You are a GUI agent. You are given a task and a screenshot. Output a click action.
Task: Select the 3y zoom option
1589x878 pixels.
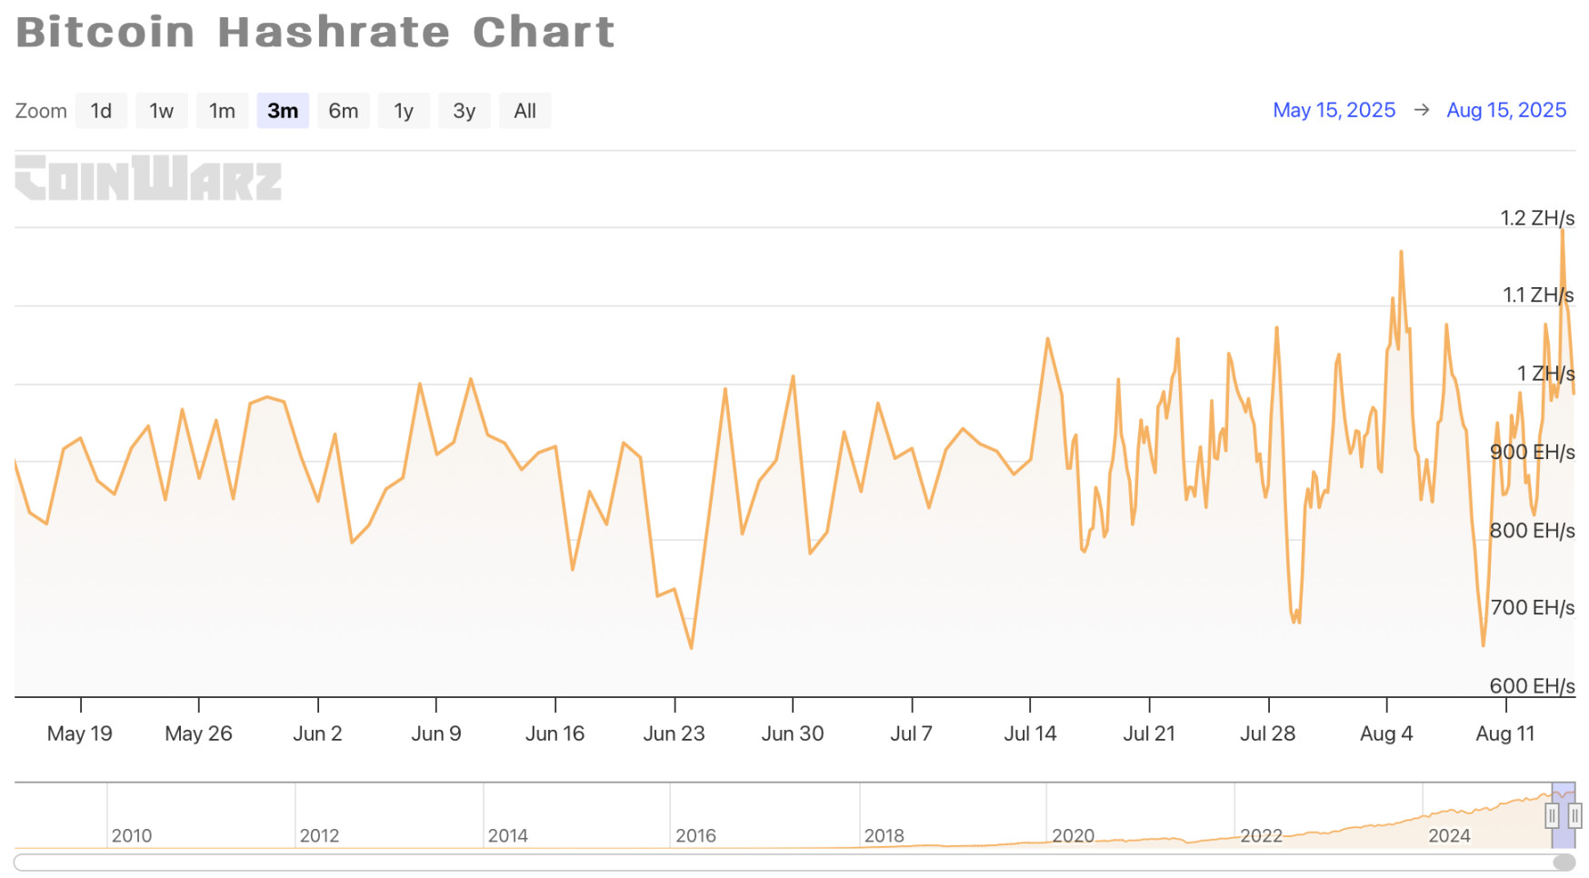tap(464, 111)
